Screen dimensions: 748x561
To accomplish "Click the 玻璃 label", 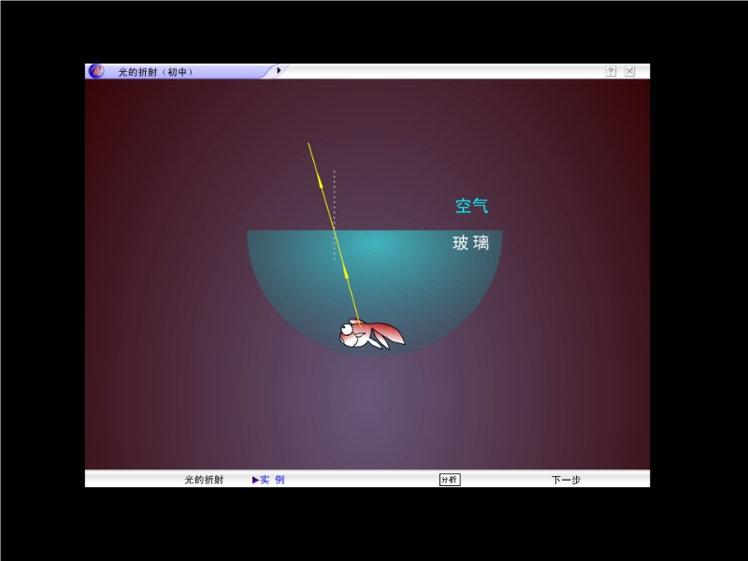I will pos(471,243).
